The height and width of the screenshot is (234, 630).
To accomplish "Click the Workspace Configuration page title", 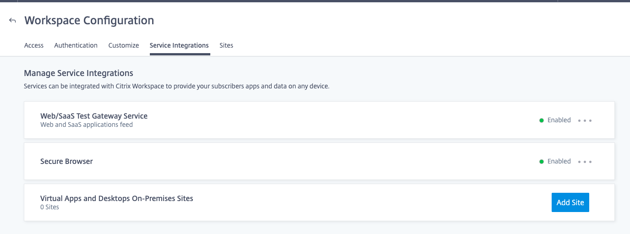I will [89, 21].
